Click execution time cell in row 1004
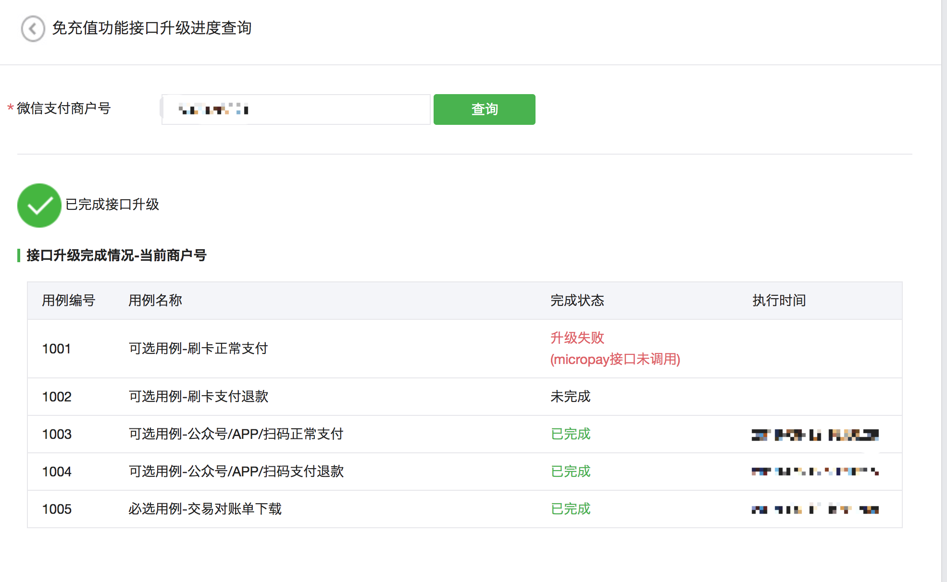 (x=815, y=472)
